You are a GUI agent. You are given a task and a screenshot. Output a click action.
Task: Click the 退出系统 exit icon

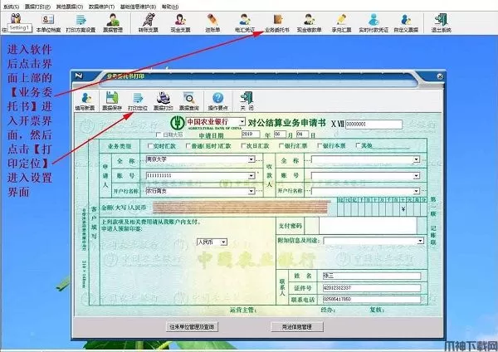click(x=442, y=23)
